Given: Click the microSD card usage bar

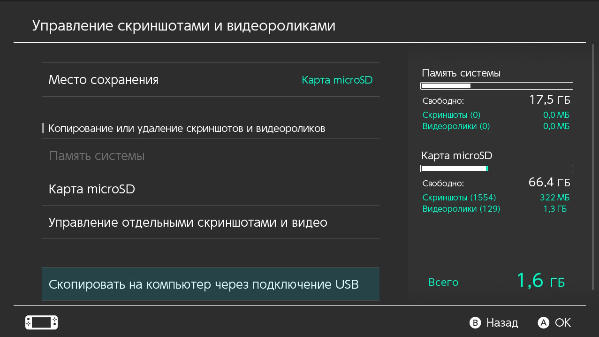Looking at the screenshot, I should [x=497, y=168].
